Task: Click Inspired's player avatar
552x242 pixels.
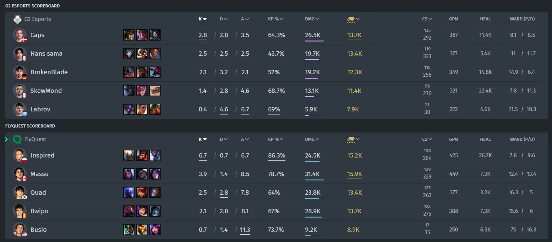Action: point(20,155)
